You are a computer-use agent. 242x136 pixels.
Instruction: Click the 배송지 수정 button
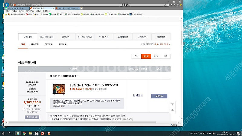127,119
